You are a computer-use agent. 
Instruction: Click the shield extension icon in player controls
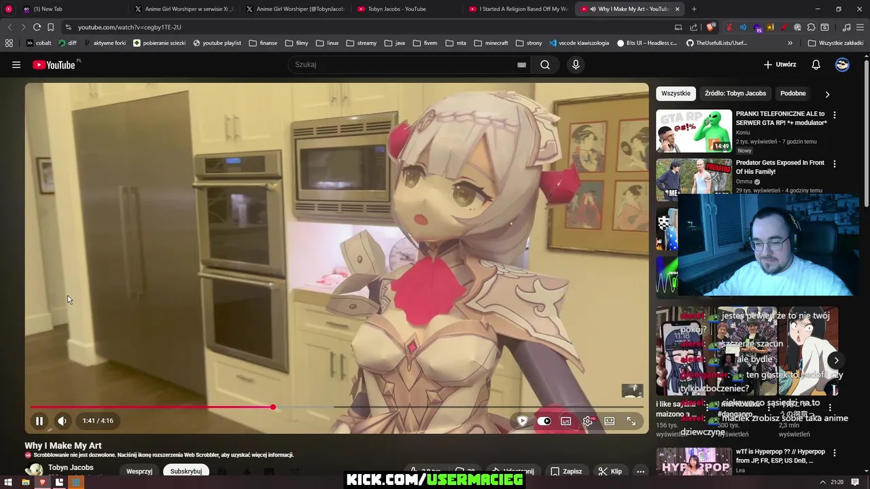522,421
